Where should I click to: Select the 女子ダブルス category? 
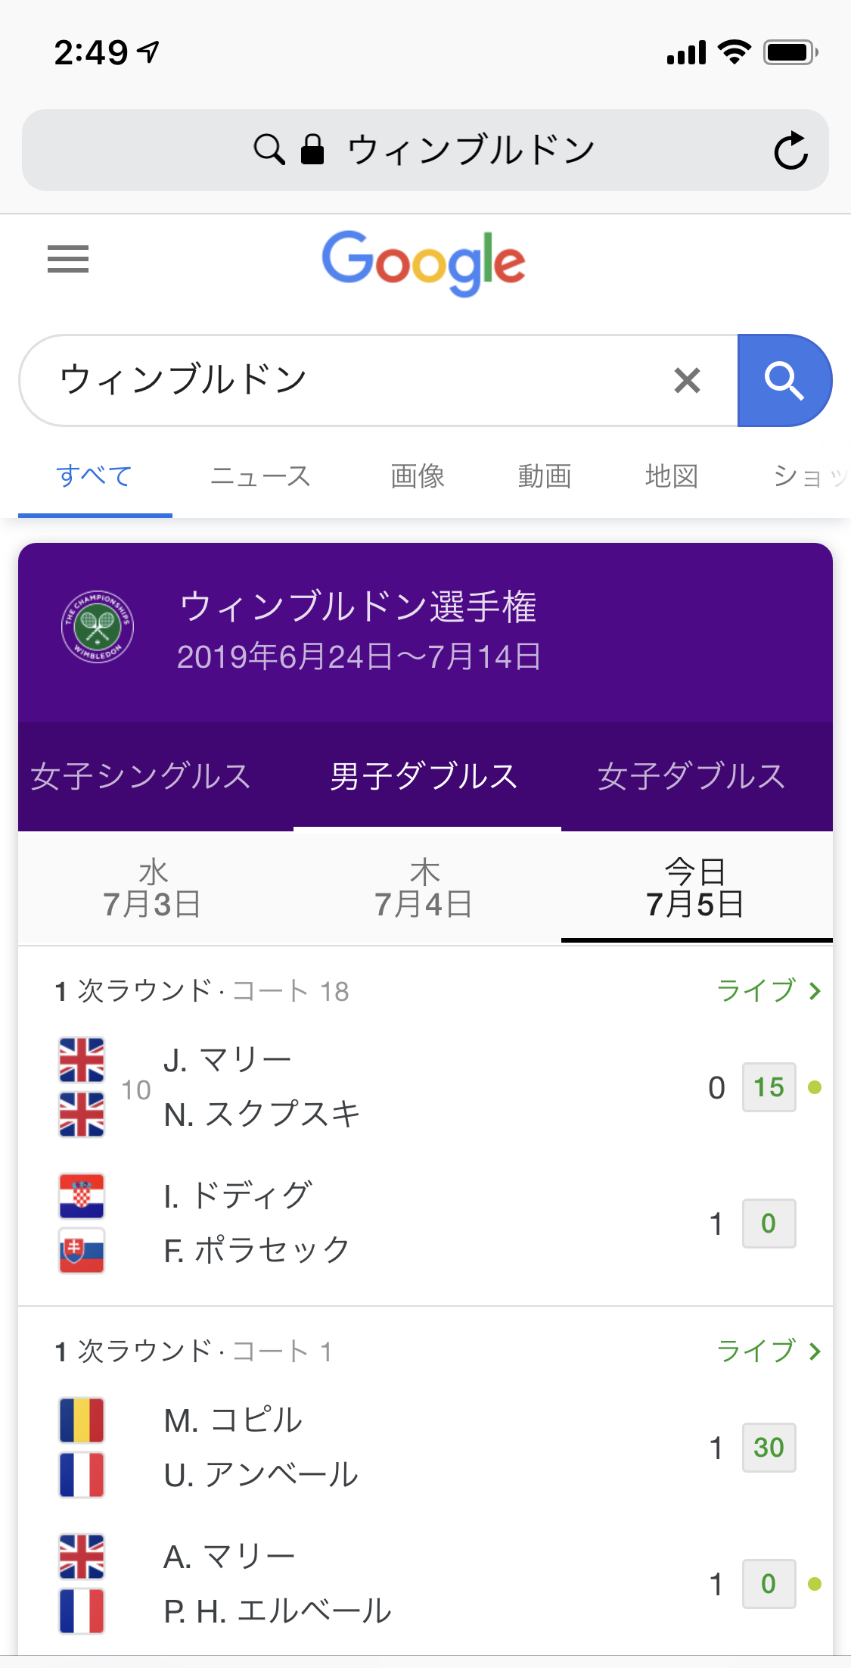691,776
